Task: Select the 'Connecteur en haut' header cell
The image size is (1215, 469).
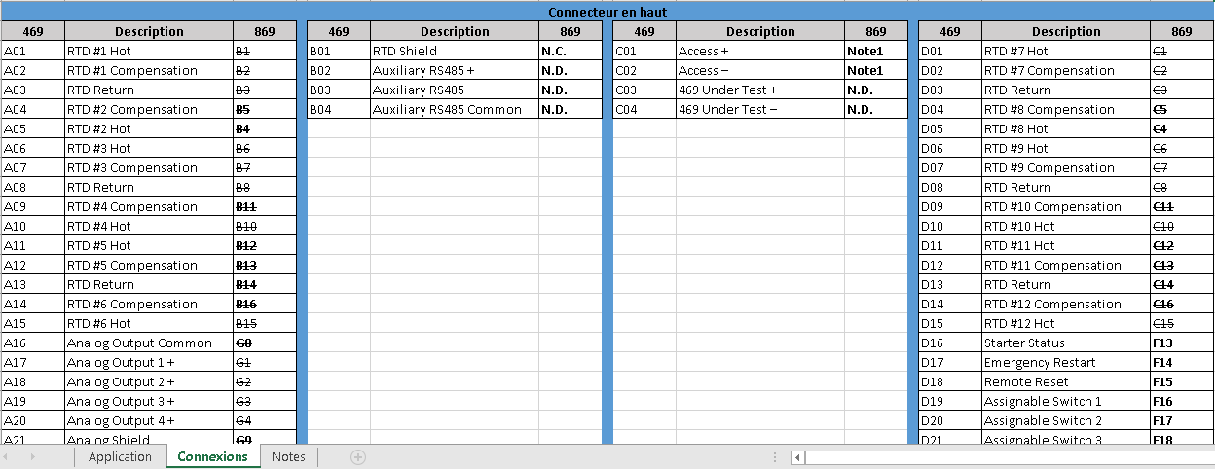Action: [x=607, y=12]
